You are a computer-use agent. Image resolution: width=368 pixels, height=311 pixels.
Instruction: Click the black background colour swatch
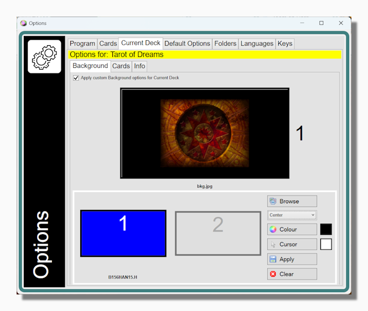click(x=326, y=229)
